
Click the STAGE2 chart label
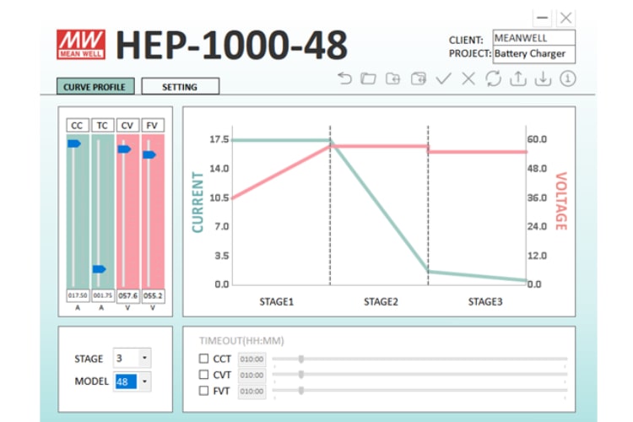(x=381, y=301)
